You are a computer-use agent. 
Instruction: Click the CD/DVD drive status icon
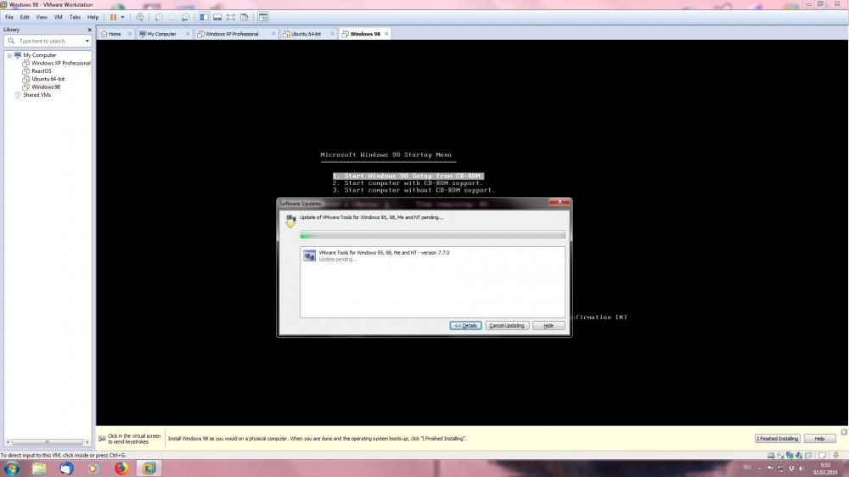[x=780, y=455]
